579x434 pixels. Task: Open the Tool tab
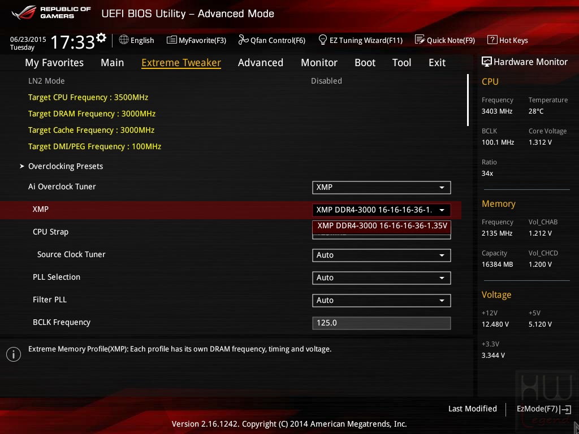[401, 63]
